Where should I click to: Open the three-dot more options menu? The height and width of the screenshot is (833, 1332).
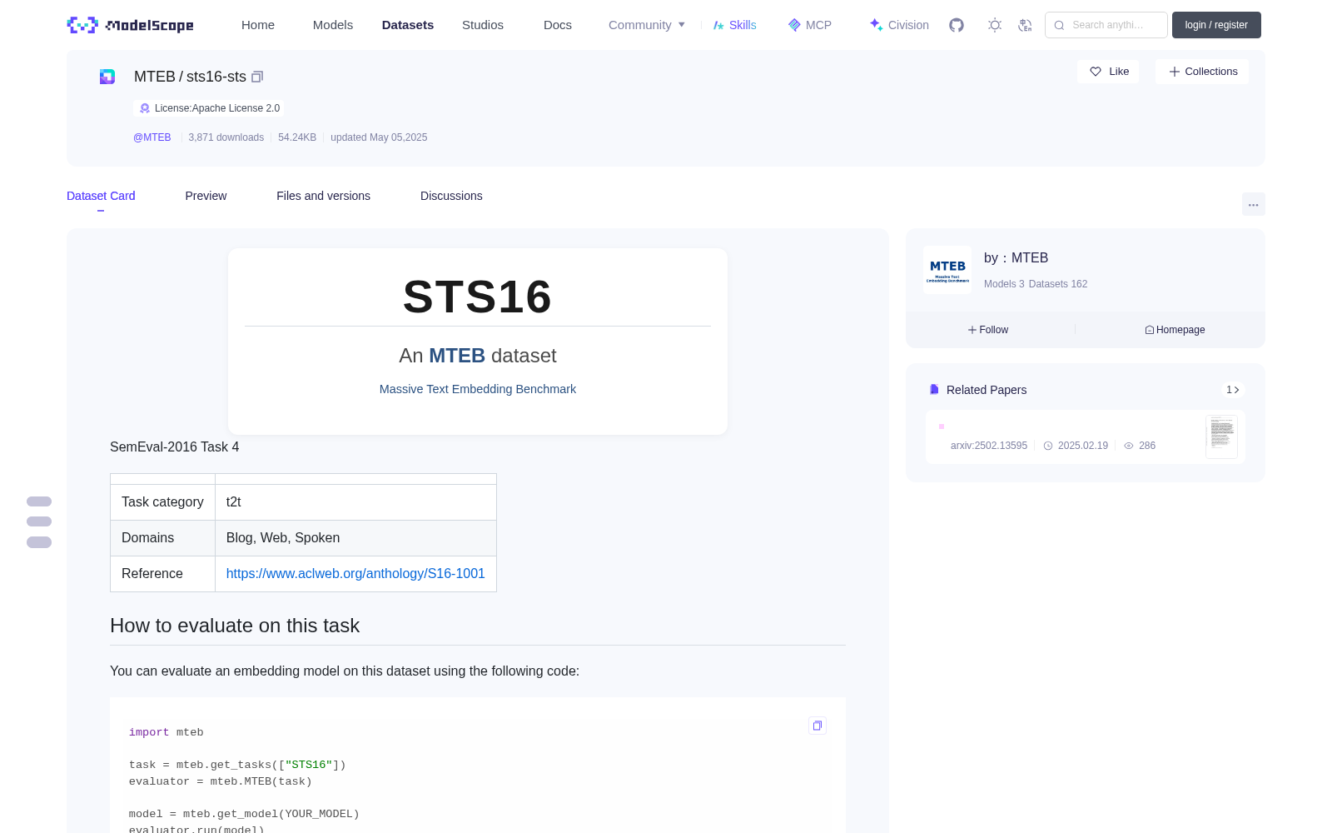pos(1254,204)
